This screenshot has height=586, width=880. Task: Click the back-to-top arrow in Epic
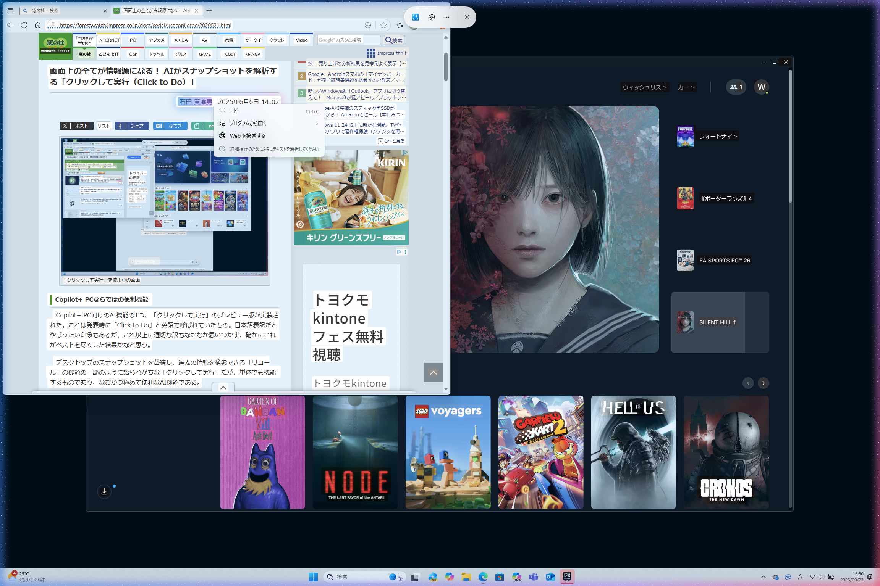pyautogui.click(x=433, y=372)
